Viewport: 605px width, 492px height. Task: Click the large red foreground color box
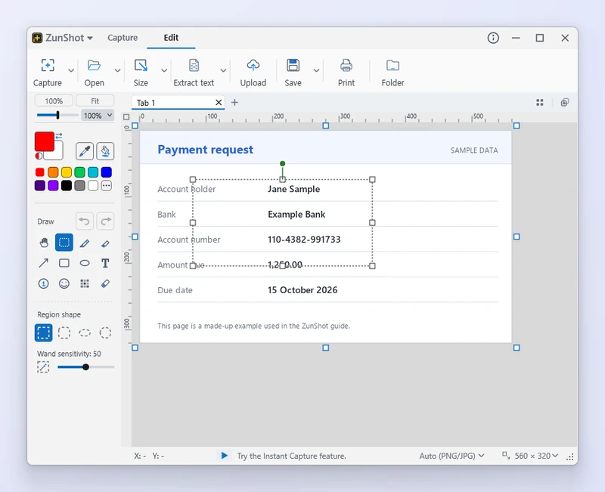click(x=45, y=141)
